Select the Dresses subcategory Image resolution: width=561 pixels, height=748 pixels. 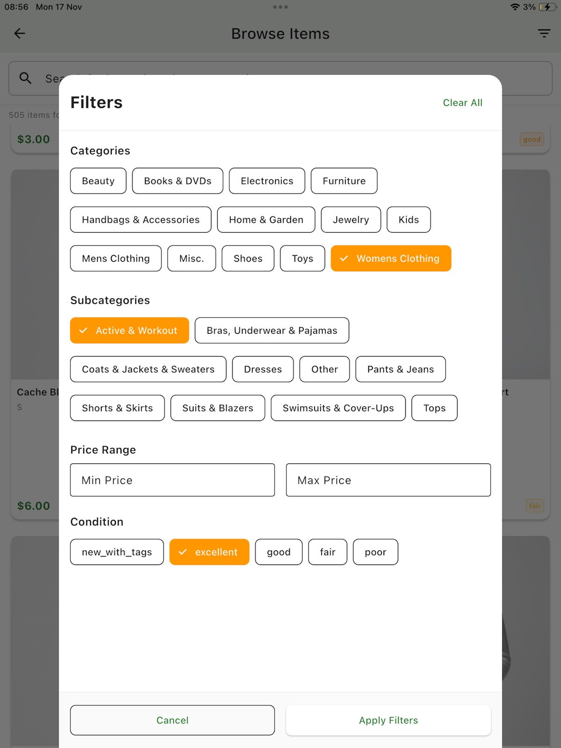pos(263,369)
